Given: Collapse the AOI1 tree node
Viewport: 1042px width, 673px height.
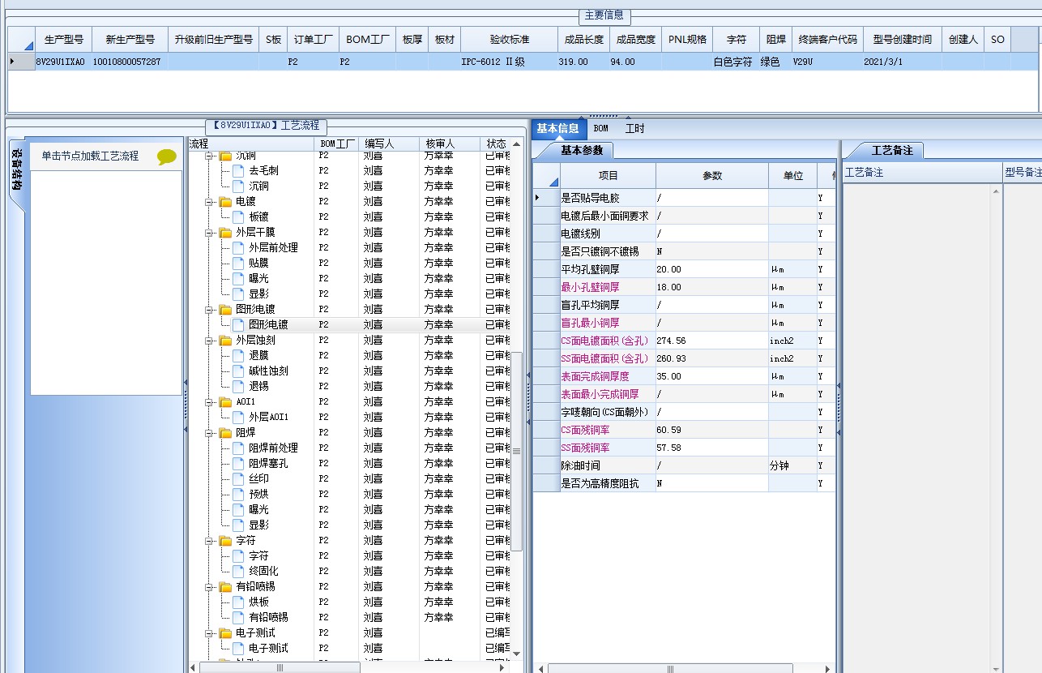Looking at the screenshot, I should point(208,402).
